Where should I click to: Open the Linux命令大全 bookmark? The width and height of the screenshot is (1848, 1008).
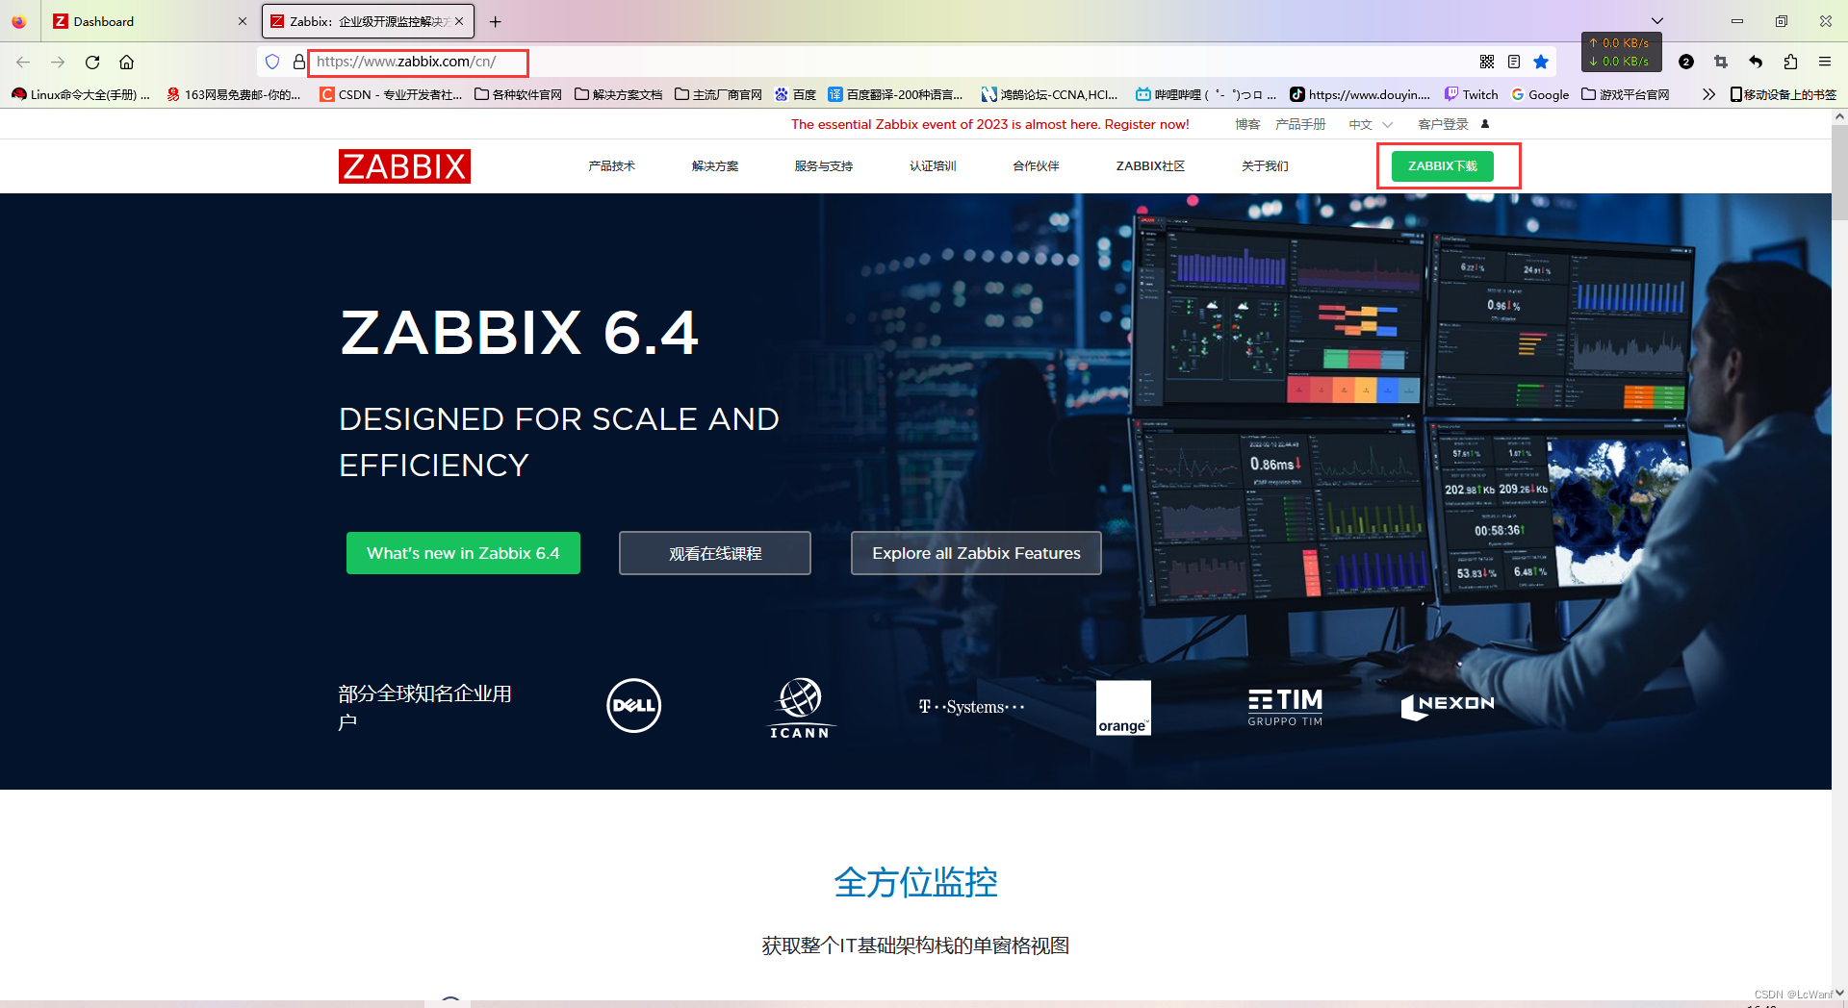[81, 94]
